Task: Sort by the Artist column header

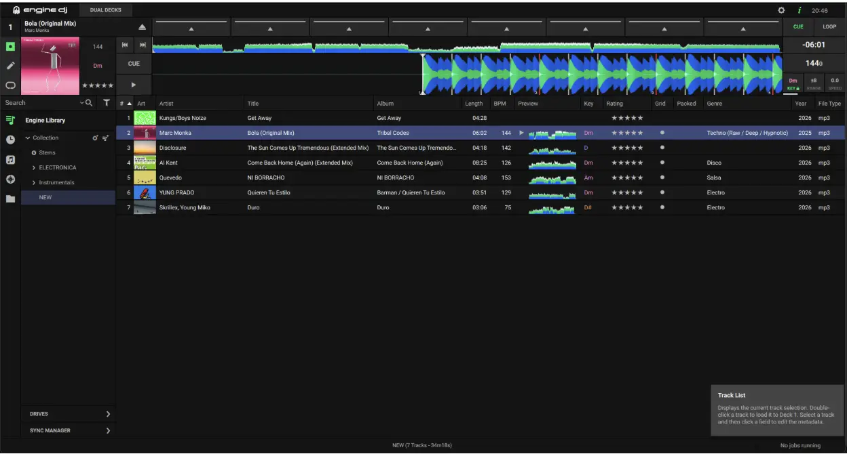Action: pos(200,104)
